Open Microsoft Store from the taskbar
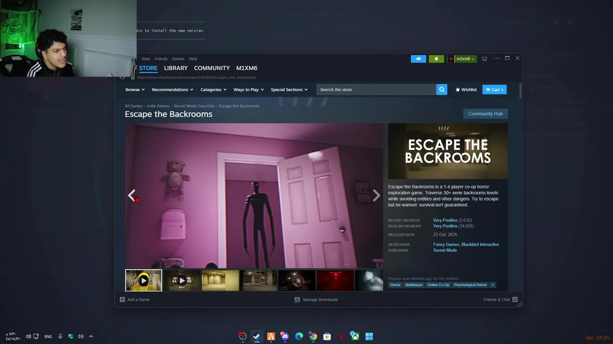 coord(327,336)
